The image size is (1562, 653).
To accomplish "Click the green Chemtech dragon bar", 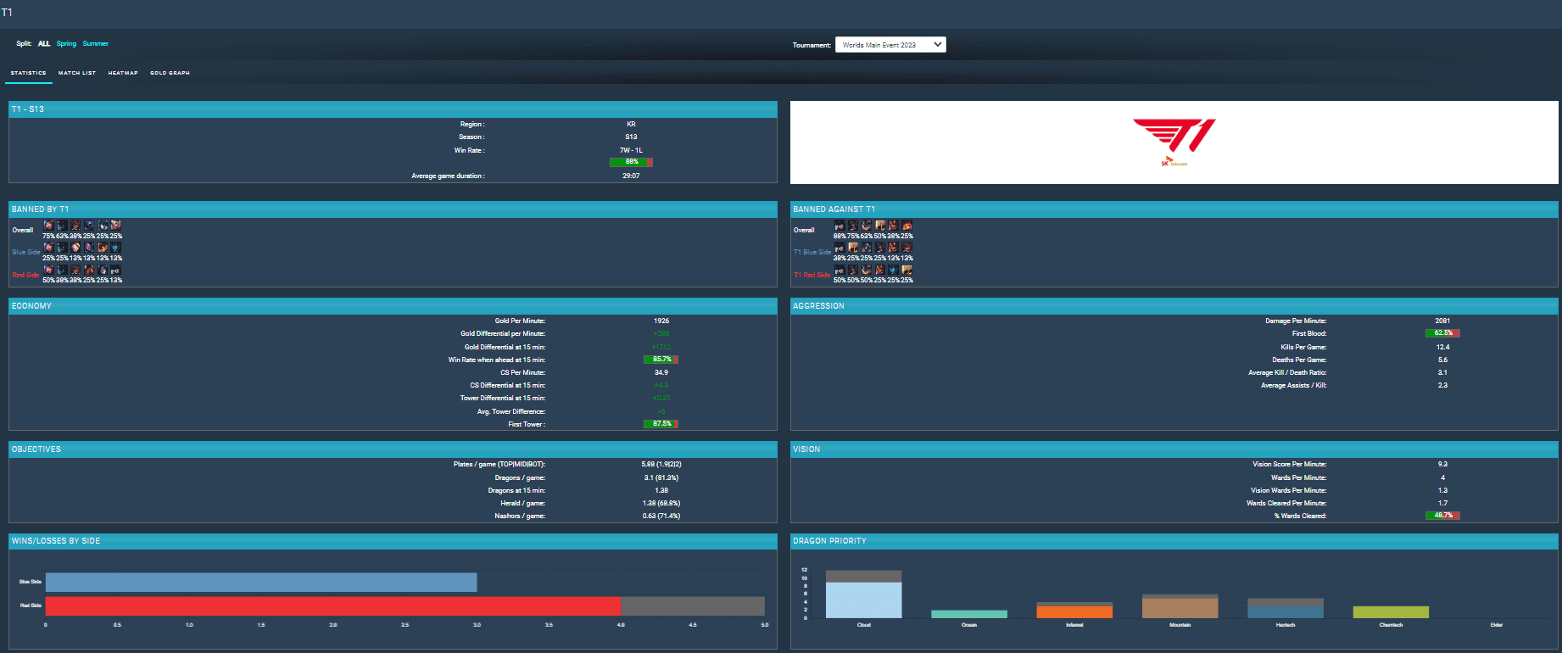I will pos(1391,612).
